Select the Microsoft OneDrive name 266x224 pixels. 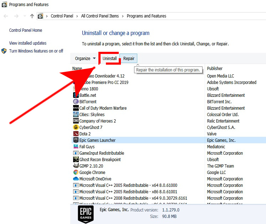[95, 179]
